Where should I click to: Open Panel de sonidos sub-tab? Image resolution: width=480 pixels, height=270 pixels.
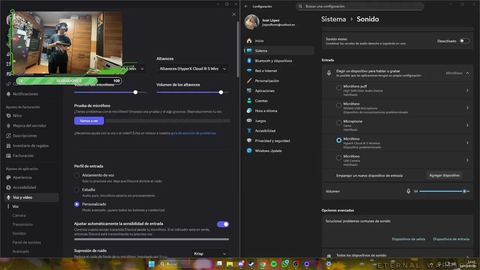[27, 243]
